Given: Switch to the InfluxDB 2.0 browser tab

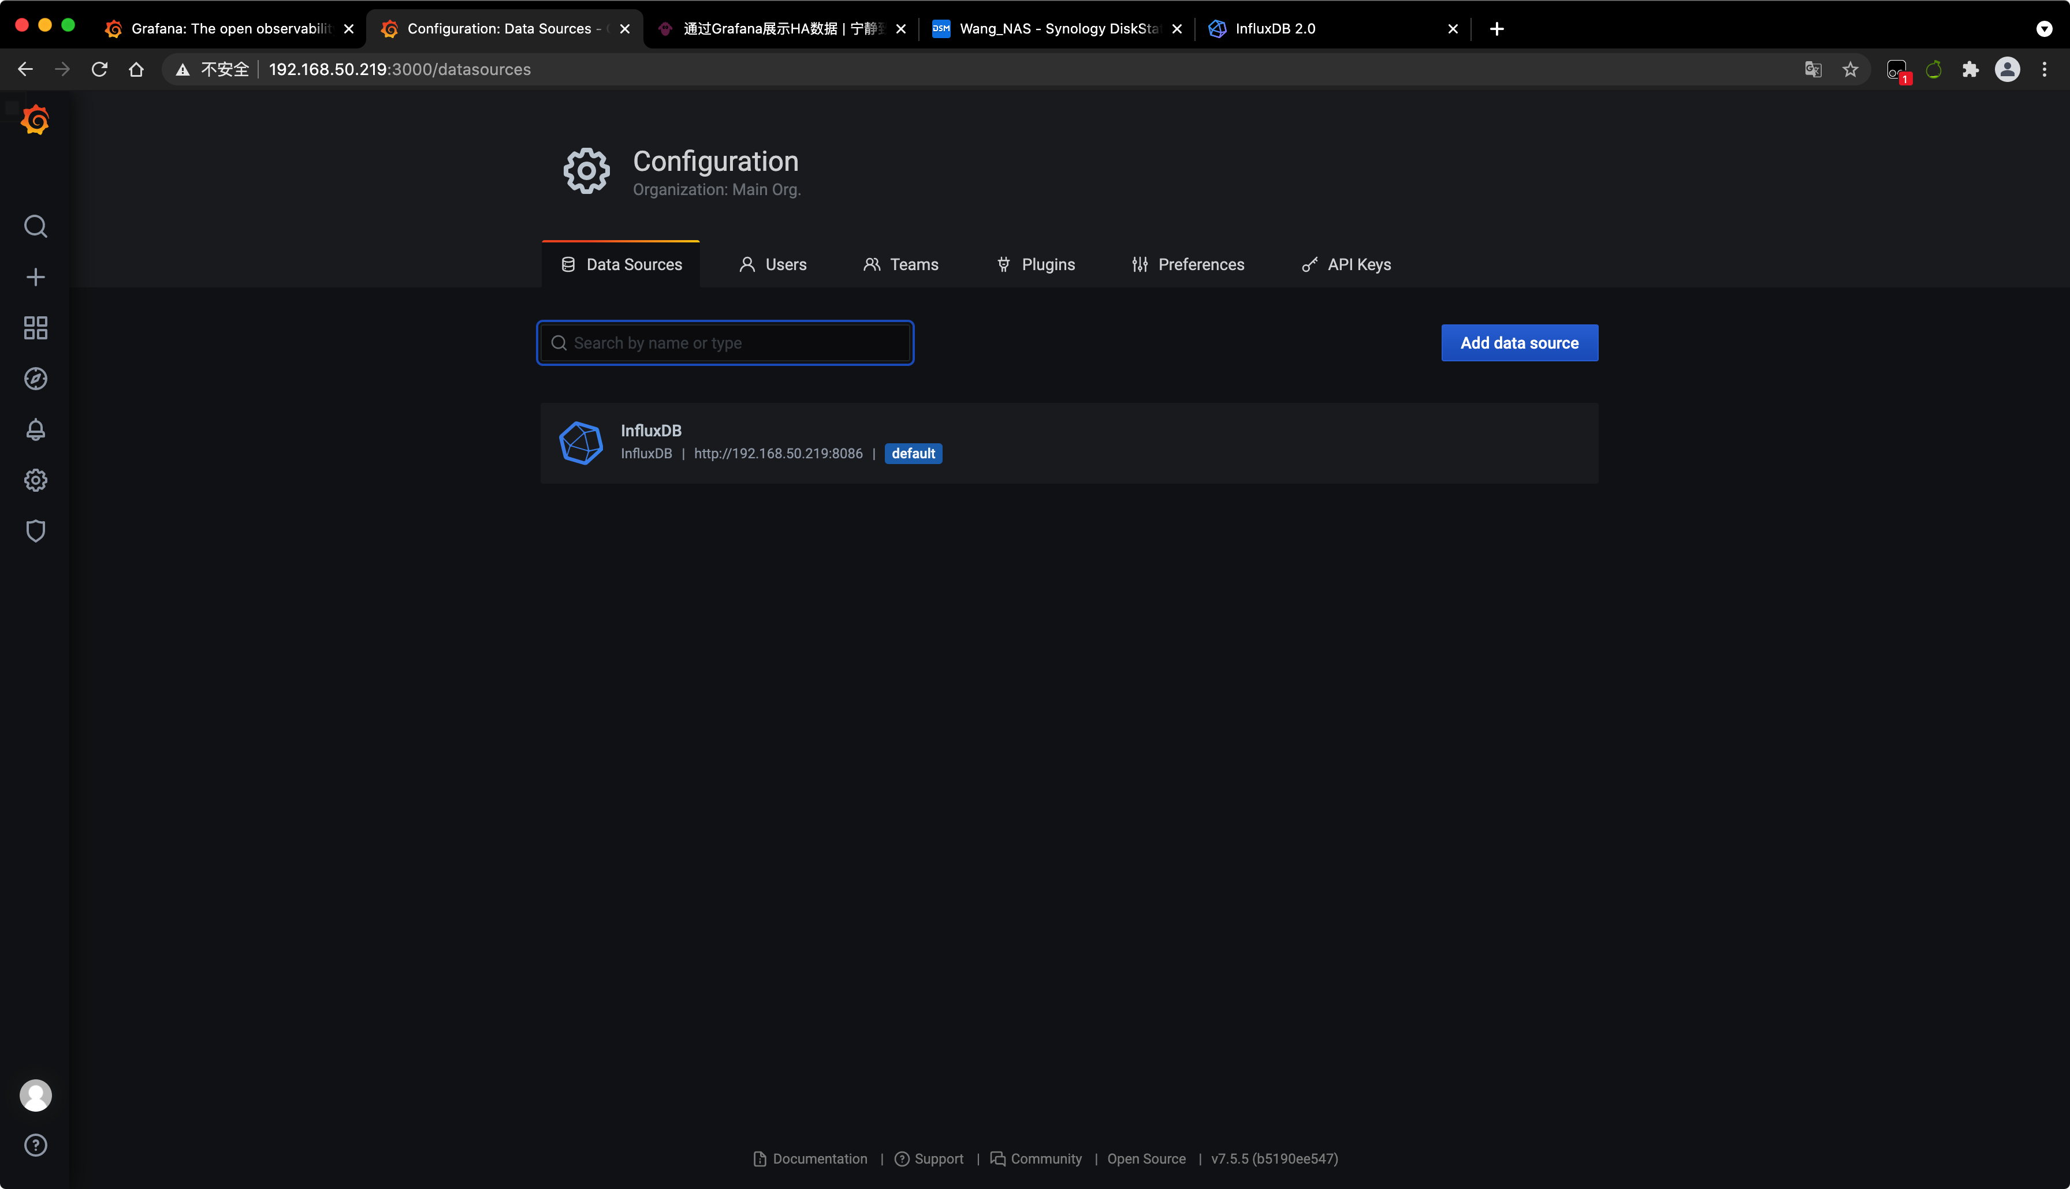Looking at the screenshot, I should pos(1333,29).
